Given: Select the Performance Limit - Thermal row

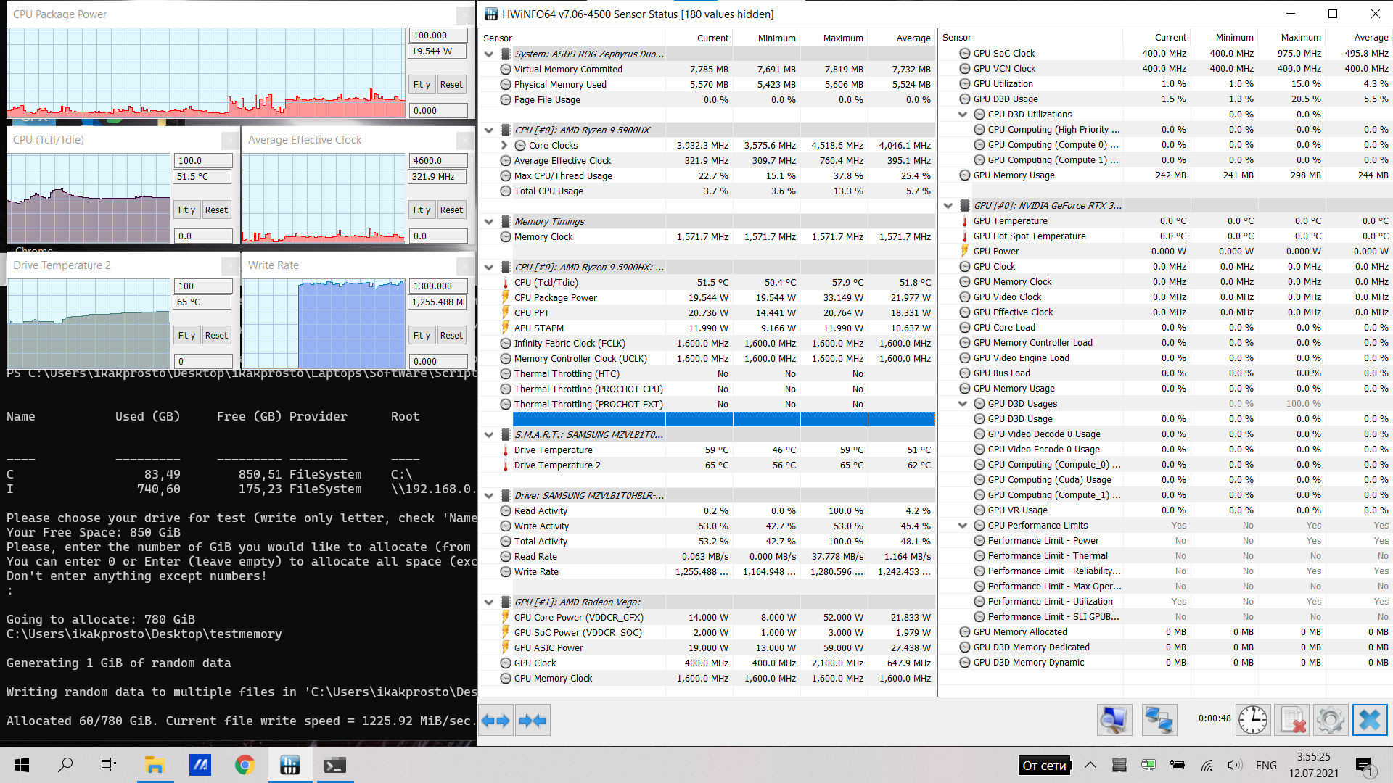Looking at the screenshot, I should coord(1165,556).
